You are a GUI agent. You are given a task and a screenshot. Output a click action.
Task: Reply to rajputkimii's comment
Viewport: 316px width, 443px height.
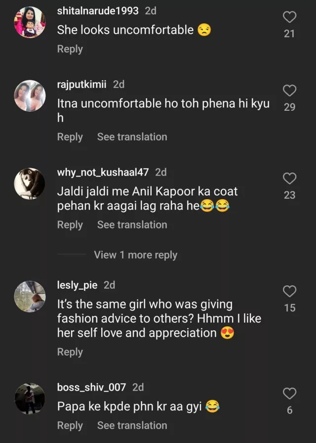pos(70,137)
